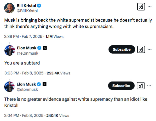The height and width of the screenshot is (121, 156).
Task: Open Grok icon on second Elon Musk reply
Action: [x=141, y=85]
